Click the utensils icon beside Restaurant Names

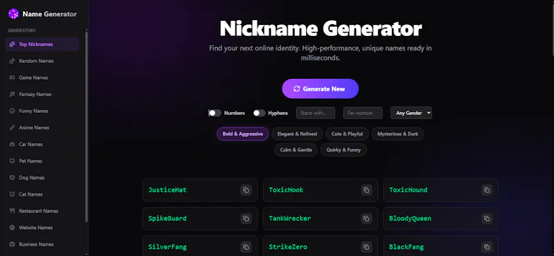[x=12, y=211]
